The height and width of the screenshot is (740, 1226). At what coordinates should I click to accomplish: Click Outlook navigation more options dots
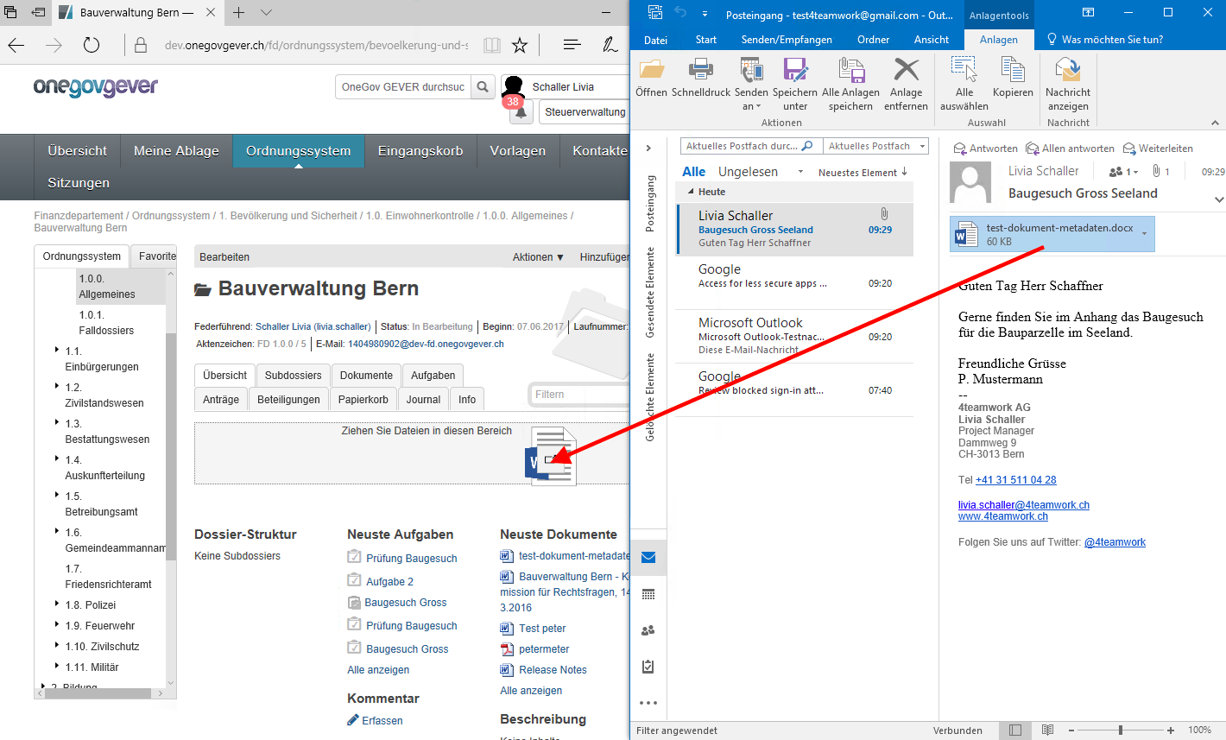648,703
